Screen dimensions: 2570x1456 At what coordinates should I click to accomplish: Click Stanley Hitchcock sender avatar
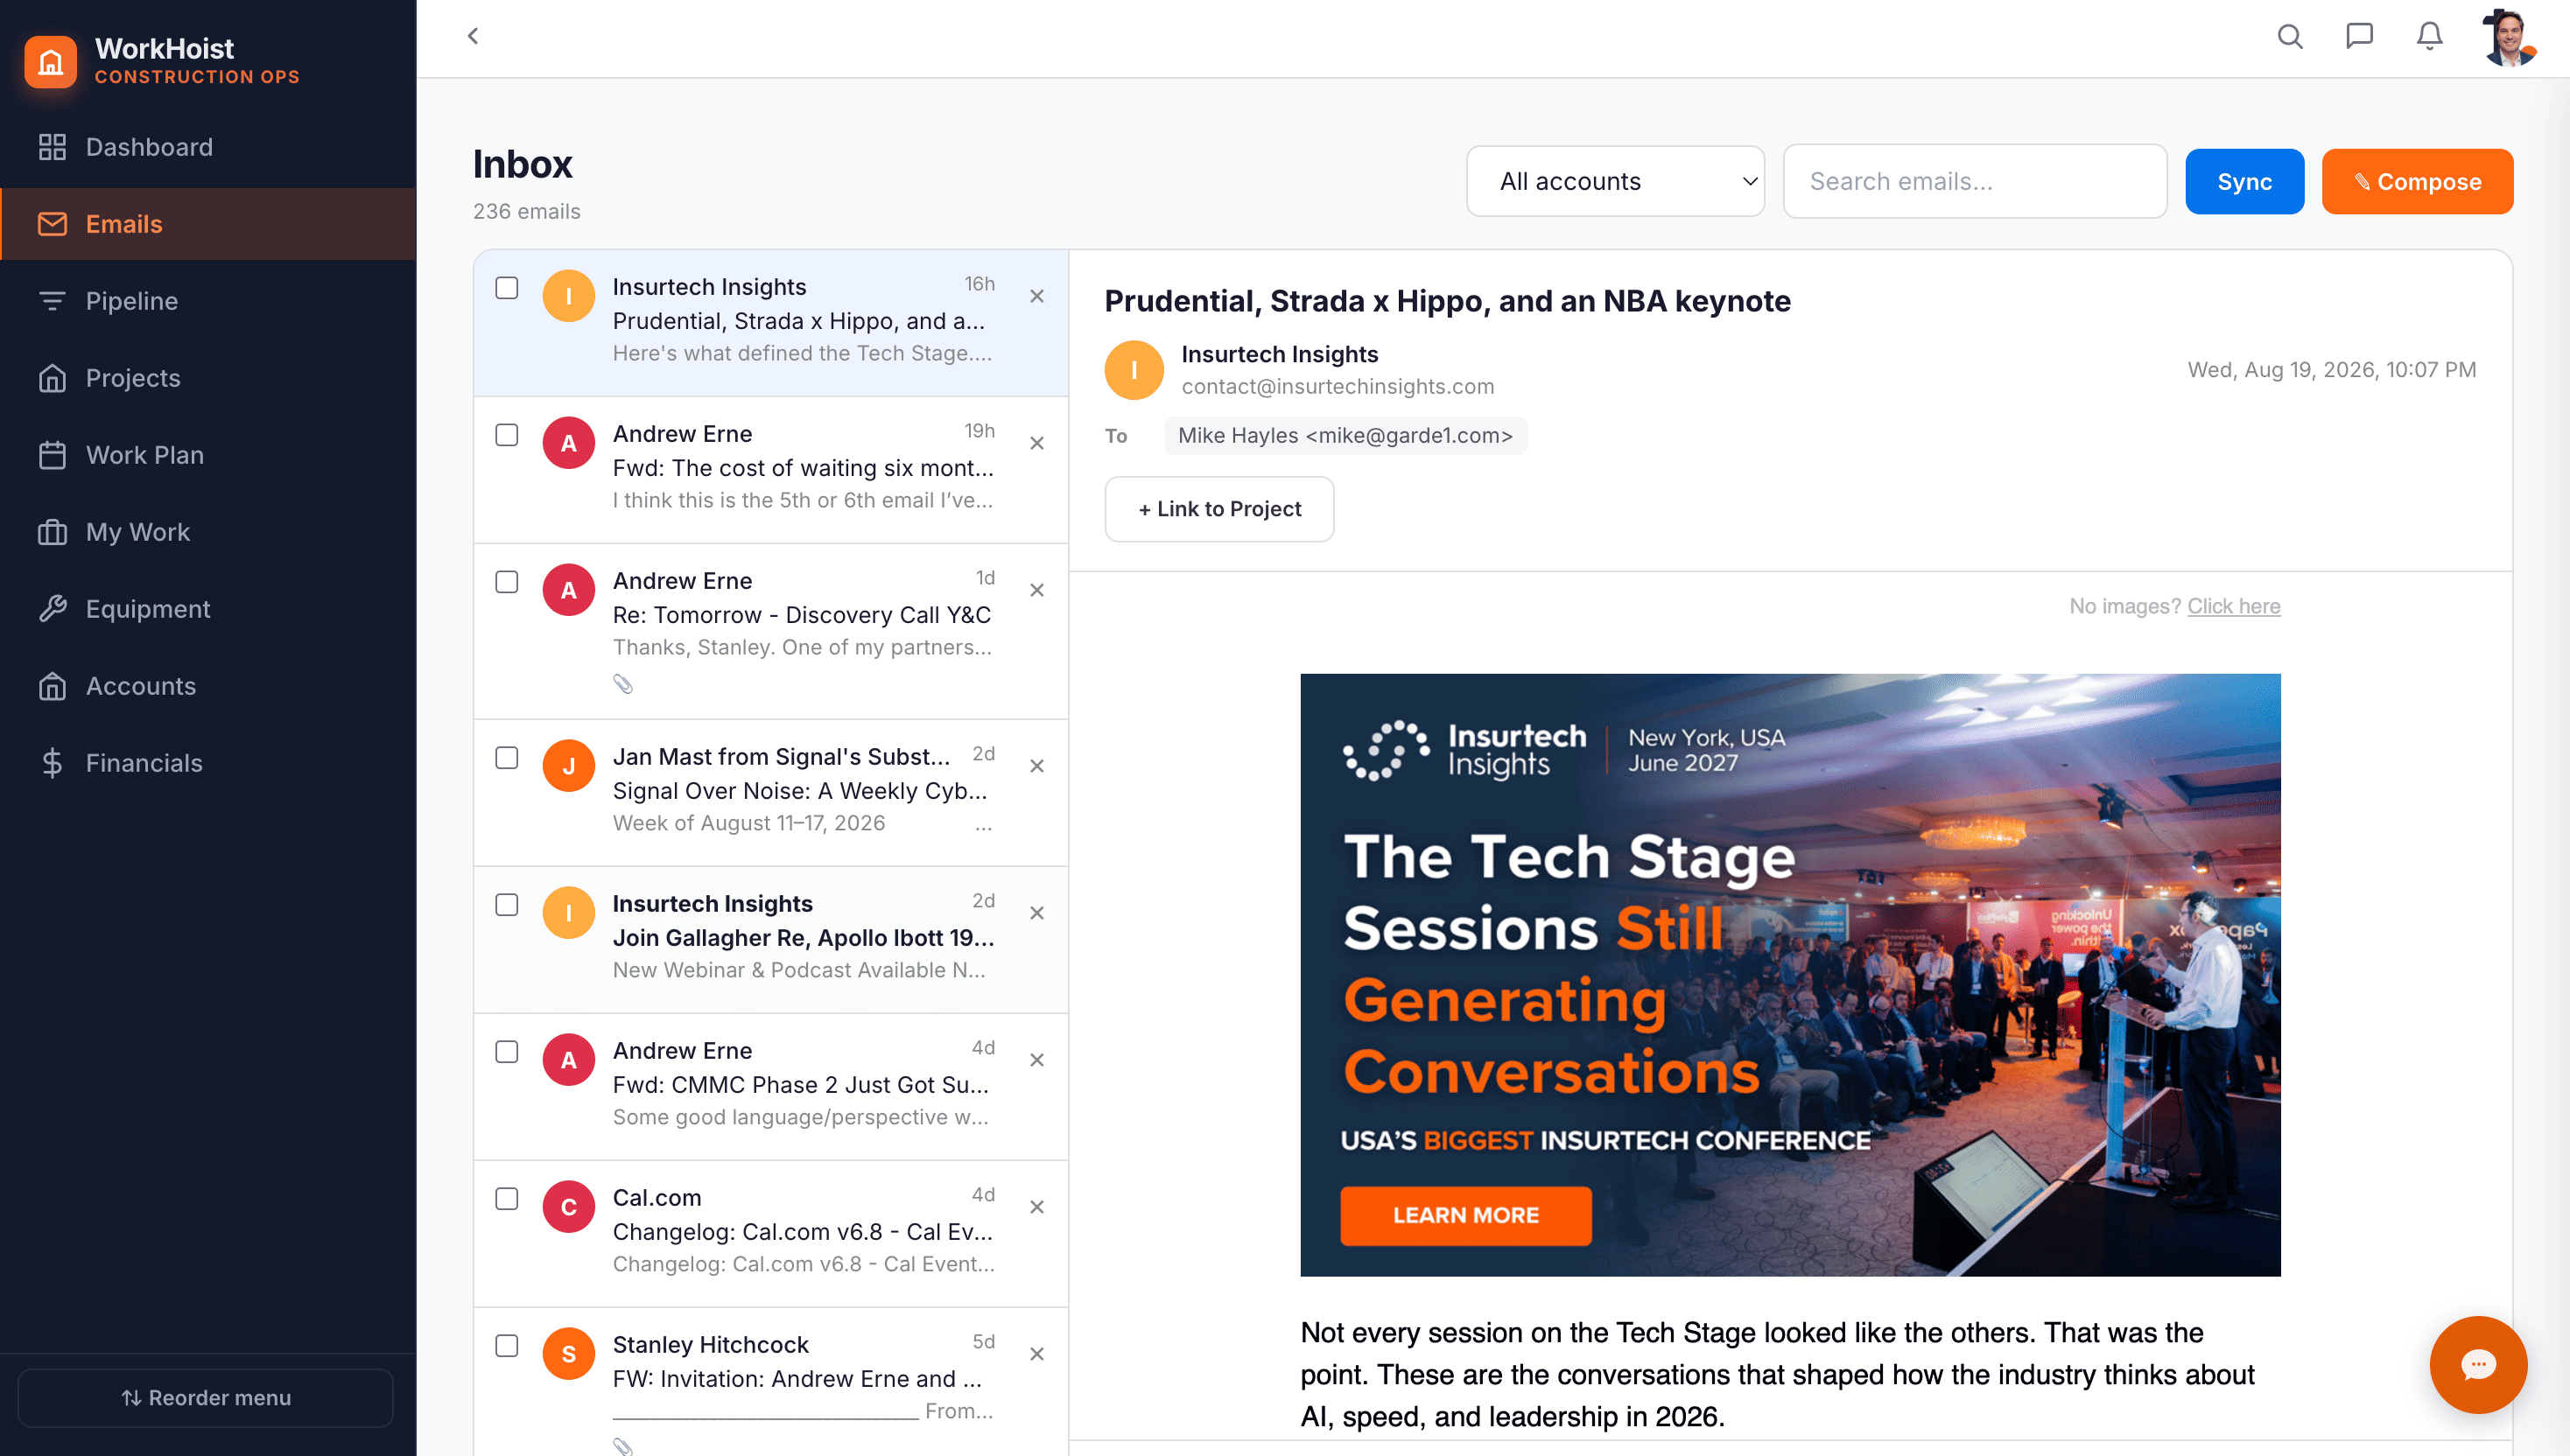[x=568, y=1354]
